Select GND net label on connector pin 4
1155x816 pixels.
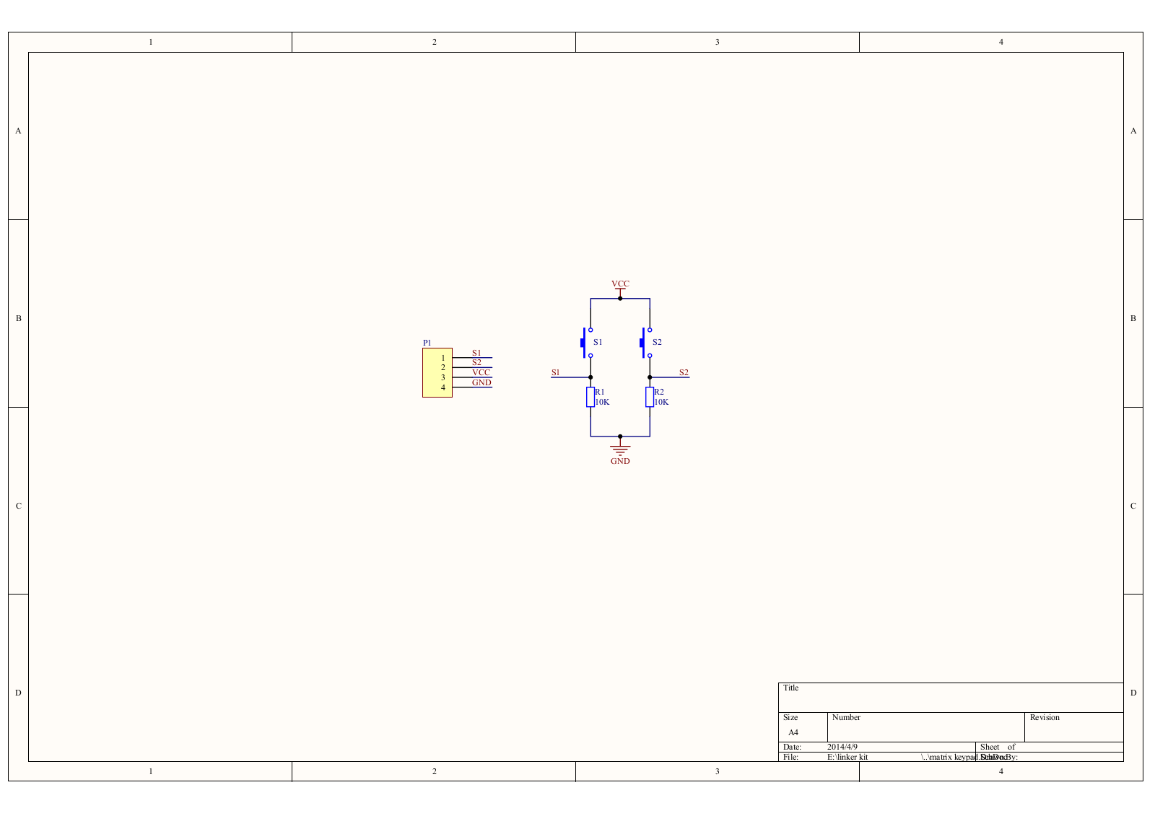click(x=481, y=382)
